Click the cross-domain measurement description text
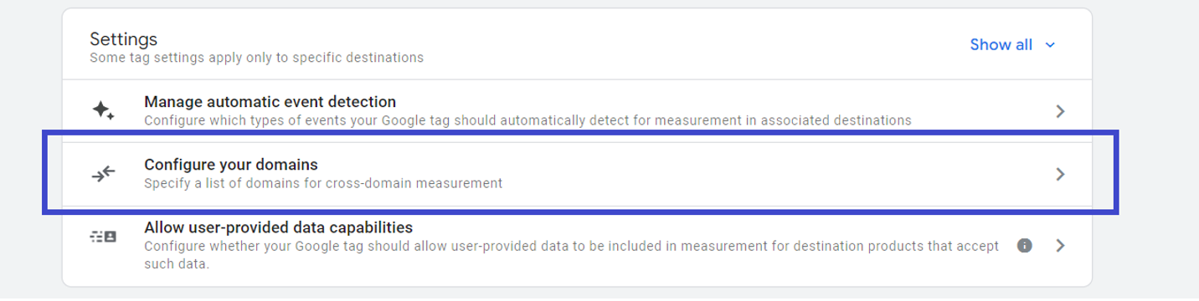This screenshot has height=301, width=1199. coord(323,183)
